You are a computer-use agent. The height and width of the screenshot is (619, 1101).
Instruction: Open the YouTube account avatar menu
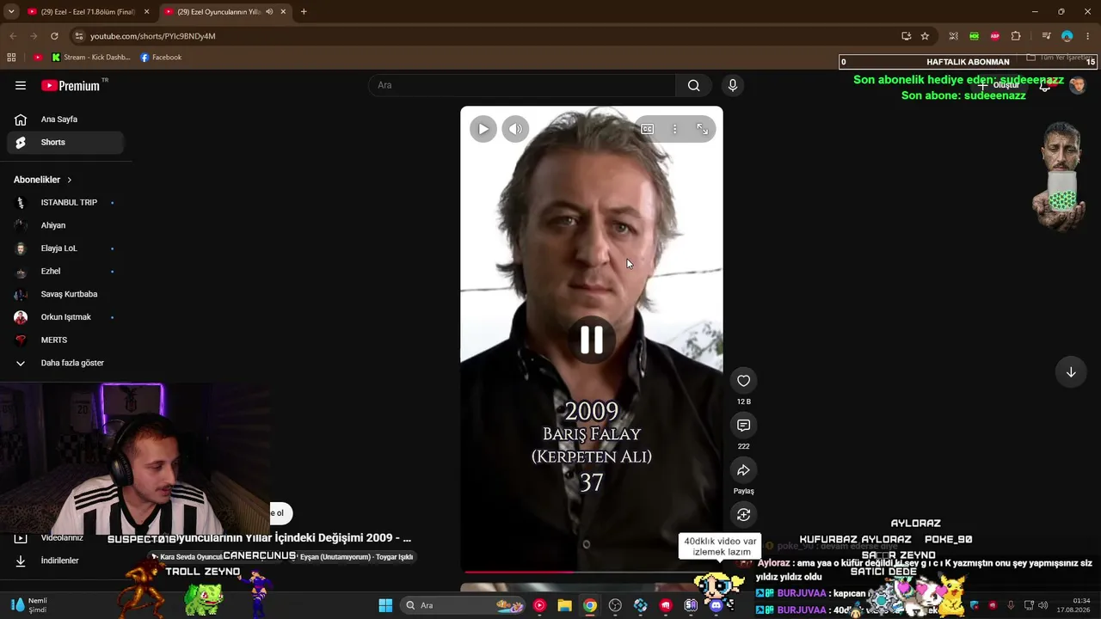pyautogui.click(x=1077, y=85)
